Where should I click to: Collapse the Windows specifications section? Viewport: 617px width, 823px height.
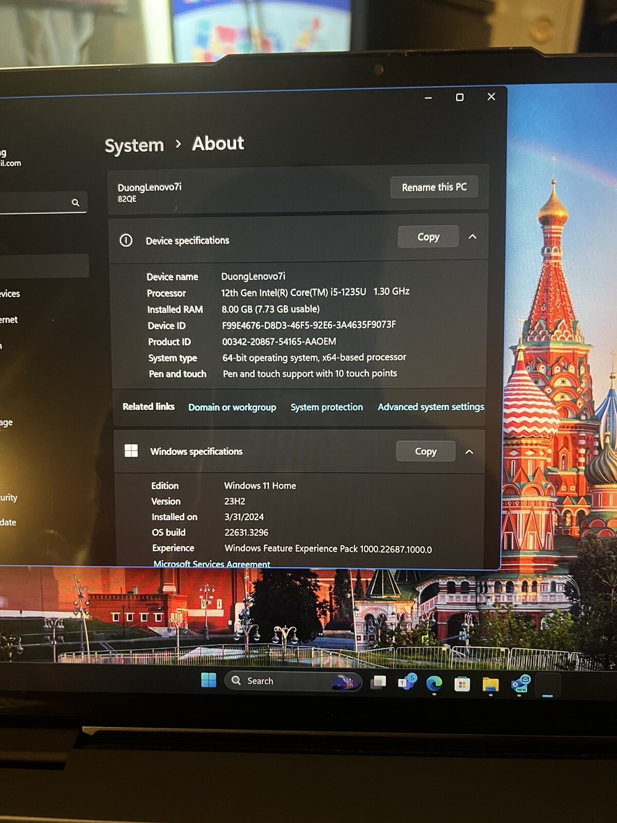pos(469,452)
